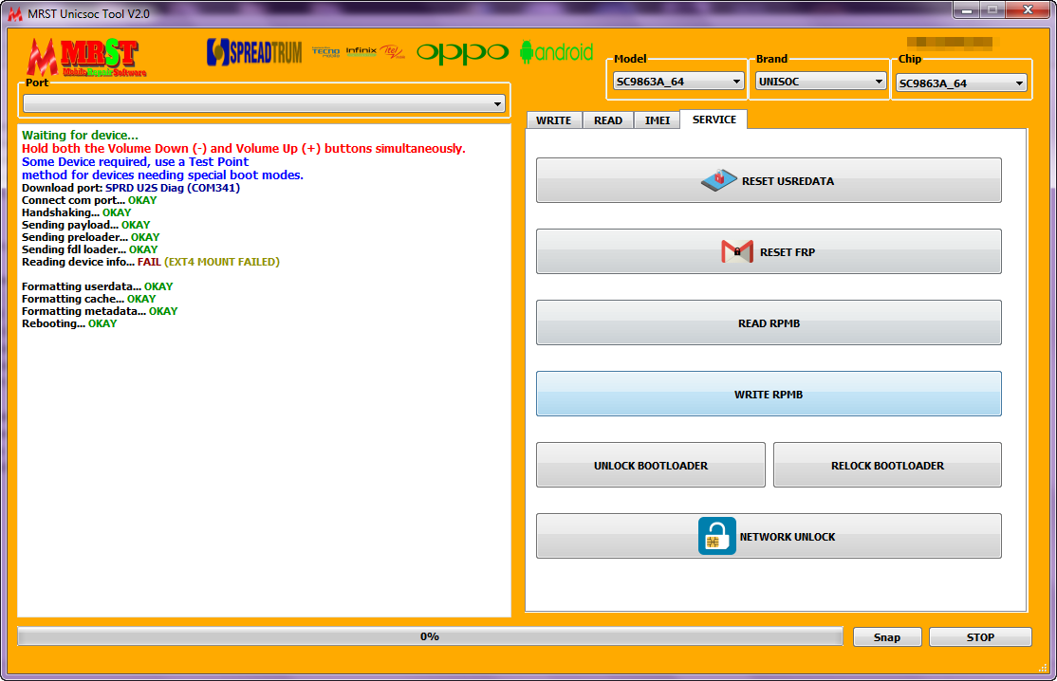Click the eraser icon on RESET USREDATA
This screenshot has width=1057, height=681.
[718, 180]
